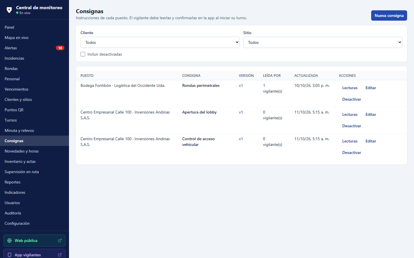
Task: Open Novedades y horas
Action: (34, 151)
